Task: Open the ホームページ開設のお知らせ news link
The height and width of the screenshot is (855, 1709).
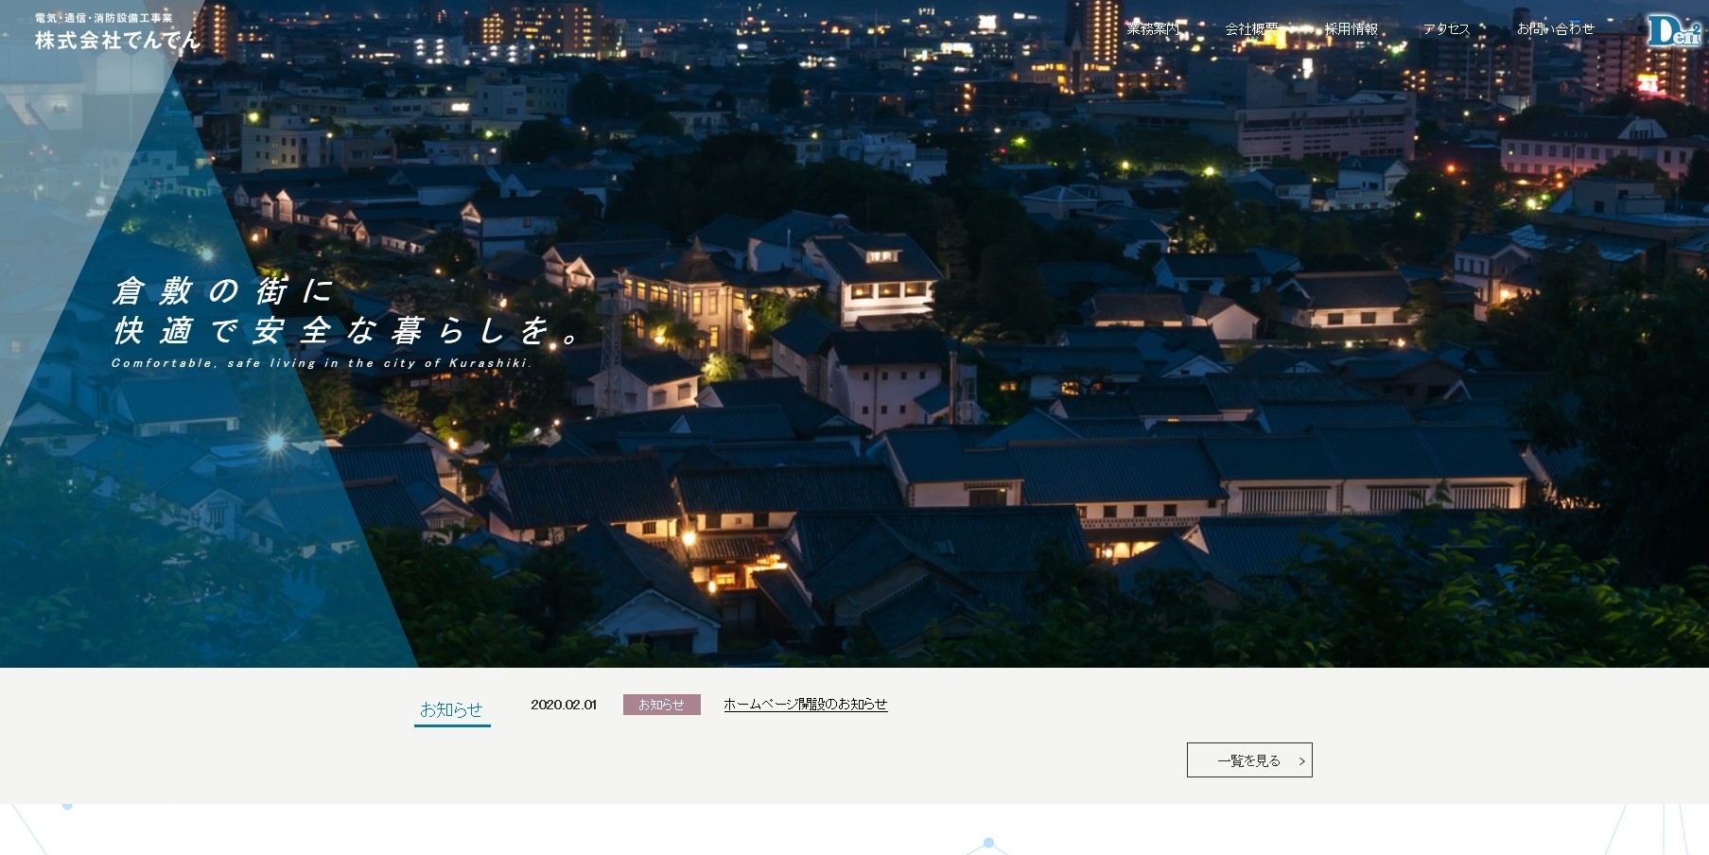Action: [805, 705]
